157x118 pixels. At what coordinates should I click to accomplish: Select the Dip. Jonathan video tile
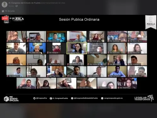click(x=137, y=60)
